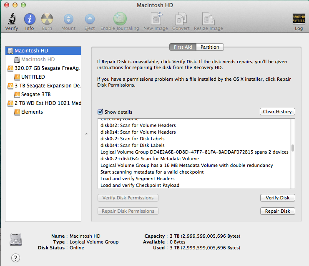Open help with the question mark button
Image resolution: width=309 pixels, height=266 pixels.
coord(15,258)
